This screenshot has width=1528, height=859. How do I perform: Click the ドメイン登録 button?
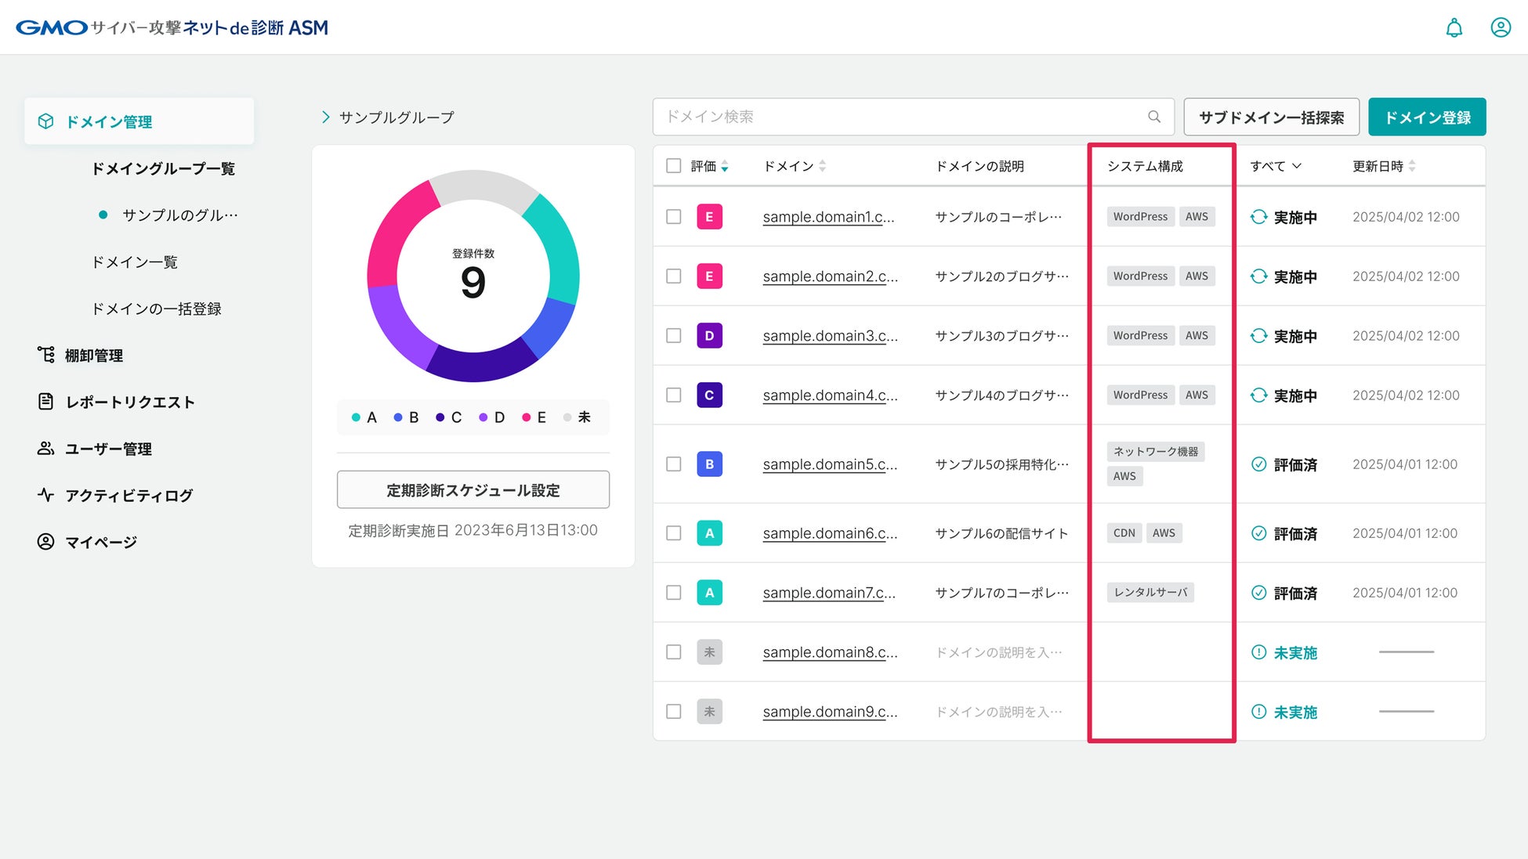[x=1426, y=117]
